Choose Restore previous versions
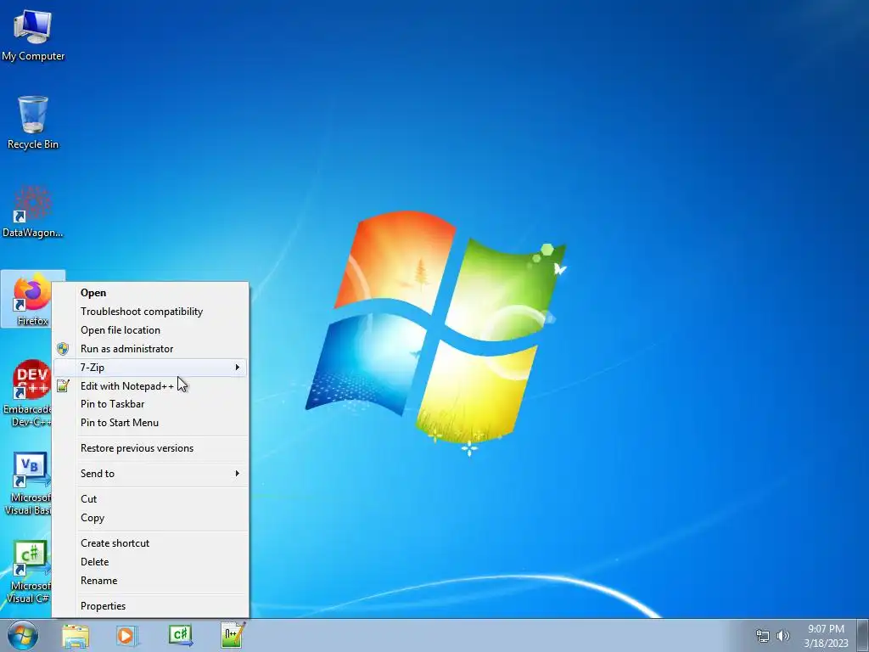The image size is (869, 652). [151, 448]
